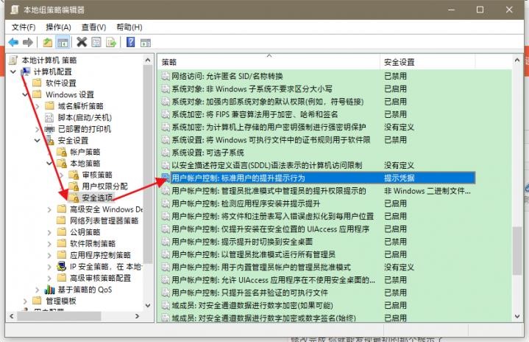Collapse the 安全设置 tree node
The image size is (529, 342).
coord(37,140)
